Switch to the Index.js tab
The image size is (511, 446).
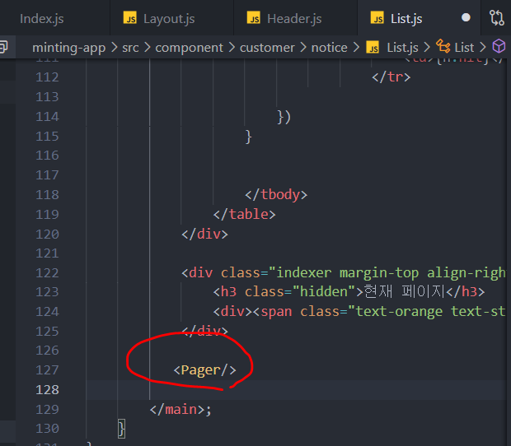click(x=42, y=19)
